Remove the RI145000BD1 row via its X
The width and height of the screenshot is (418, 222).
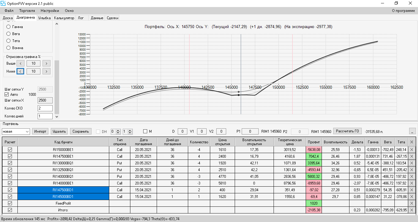412,196
